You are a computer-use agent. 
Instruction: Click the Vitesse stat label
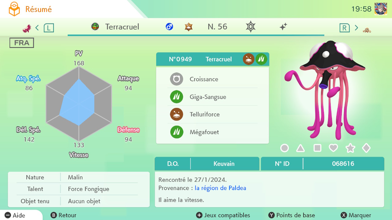79,155
